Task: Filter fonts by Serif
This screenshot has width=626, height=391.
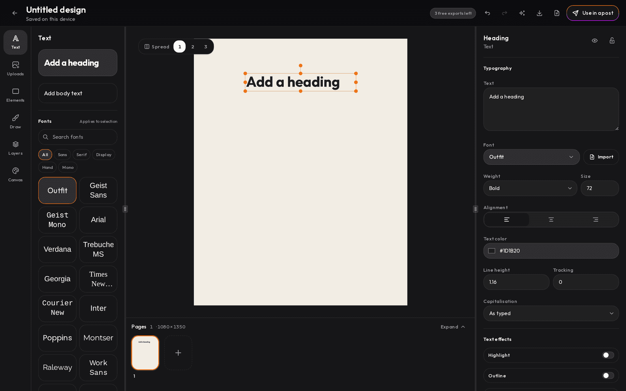Action: point(82,155)
